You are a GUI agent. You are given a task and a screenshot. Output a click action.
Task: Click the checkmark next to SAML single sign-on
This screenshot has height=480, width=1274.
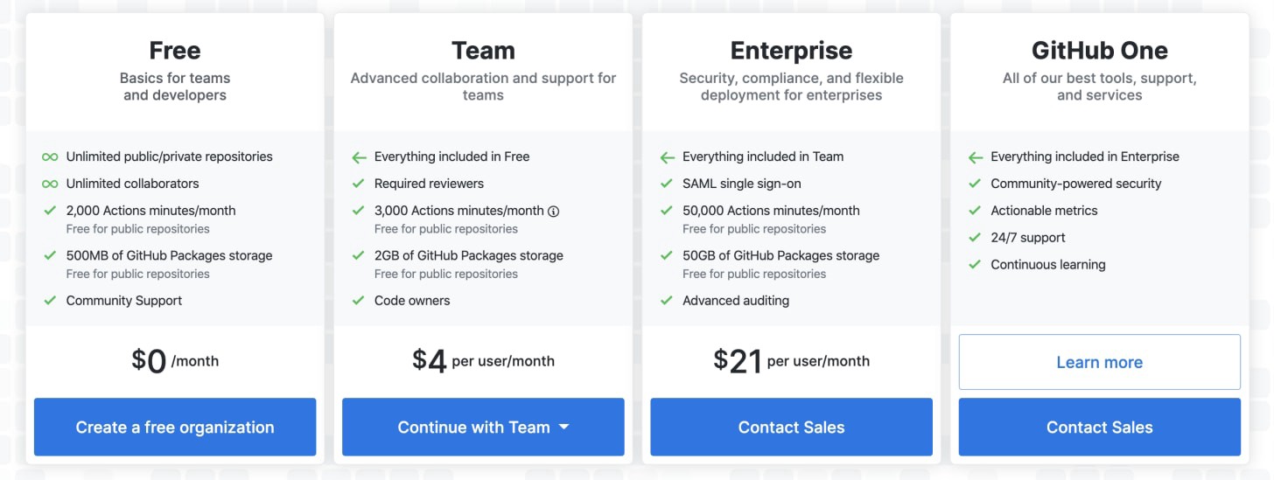667,184
